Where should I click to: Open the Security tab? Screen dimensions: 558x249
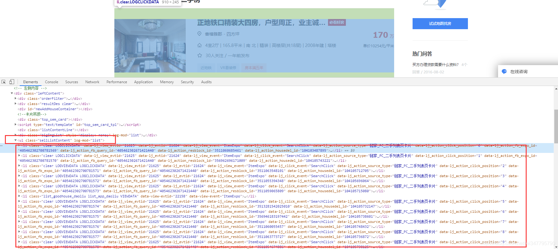pos(187,82)
